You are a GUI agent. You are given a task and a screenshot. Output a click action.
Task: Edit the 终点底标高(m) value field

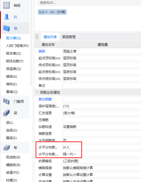pos(102,79)
